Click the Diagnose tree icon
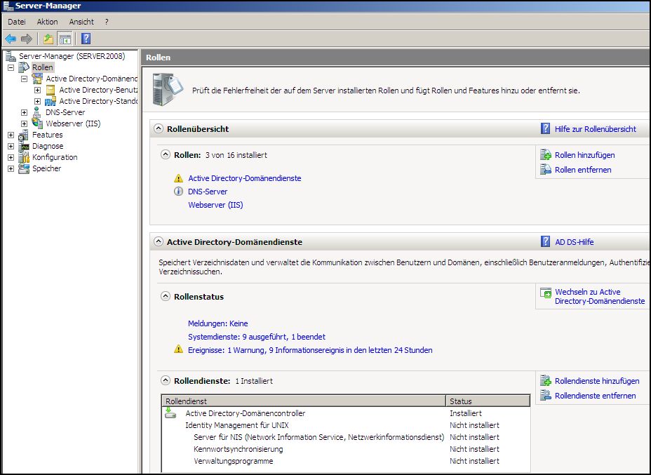651x475 pixels. pos(25,146)
